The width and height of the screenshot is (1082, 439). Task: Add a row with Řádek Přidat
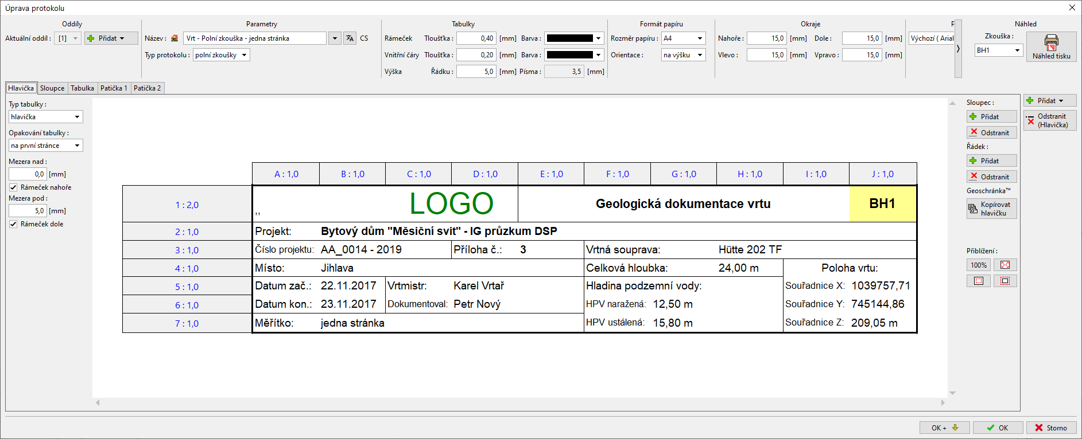pyautogui.click(x=991, y=160)
